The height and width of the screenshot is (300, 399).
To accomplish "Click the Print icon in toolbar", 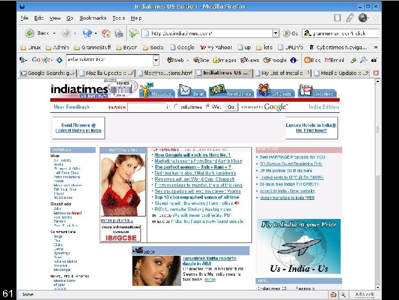I will [x=119, y=33].
